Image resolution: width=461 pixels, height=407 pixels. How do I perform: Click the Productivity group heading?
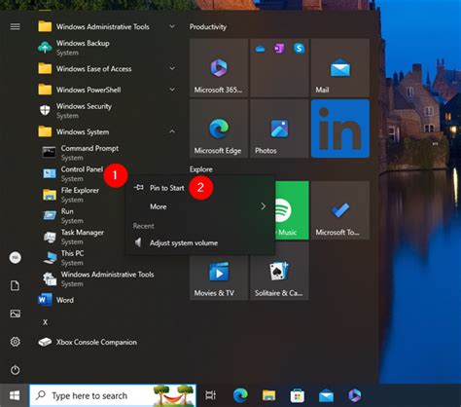click(x=208, y=26)
